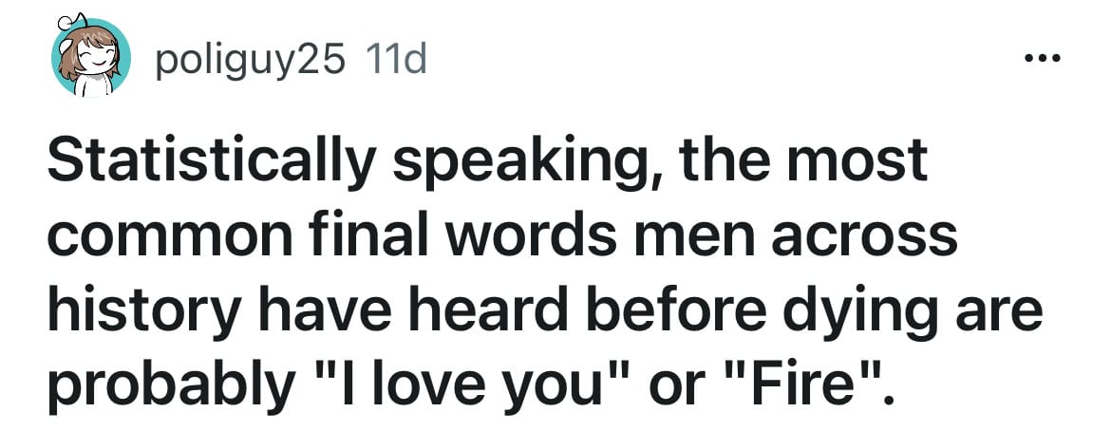The width and height of the screenshot is (1111, 431).
Task: Click poliguy25's avatar image
Action: click(x=91, y=57)
